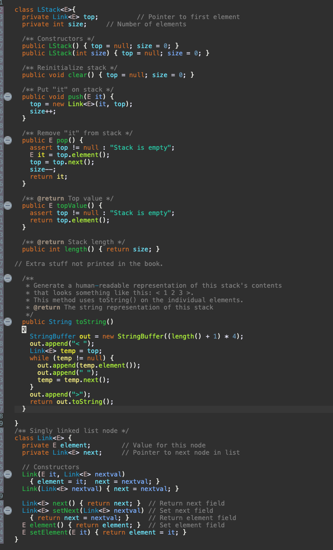The image size is (333, 550).
Task: Click the 'Link<E> next() { return next; }' line
Action: [x=81, y=503]
